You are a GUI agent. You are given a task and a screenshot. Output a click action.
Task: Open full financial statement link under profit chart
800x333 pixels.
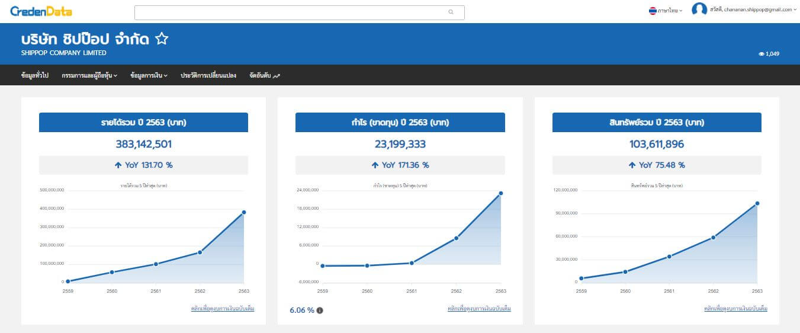(x=479, y=309)
